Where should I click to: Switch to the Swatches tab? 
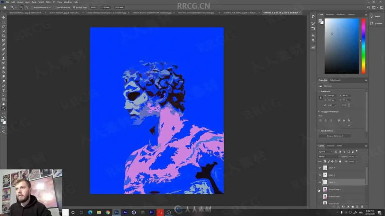329,14
